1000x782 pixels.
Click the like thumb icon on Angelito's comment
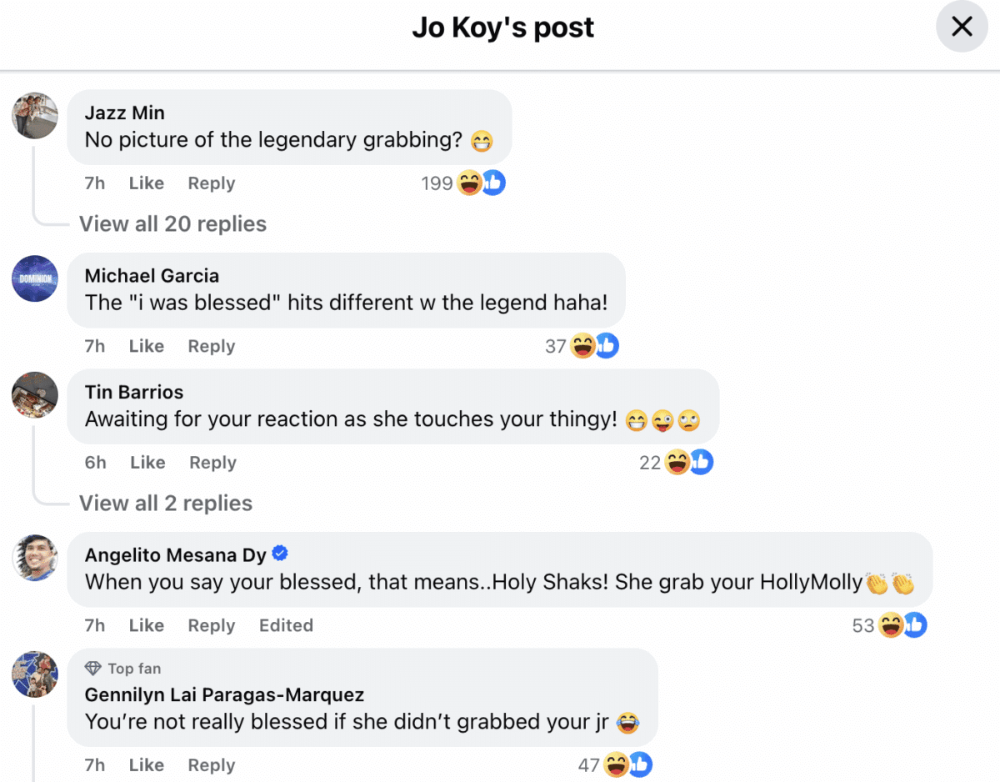(914, 624)
